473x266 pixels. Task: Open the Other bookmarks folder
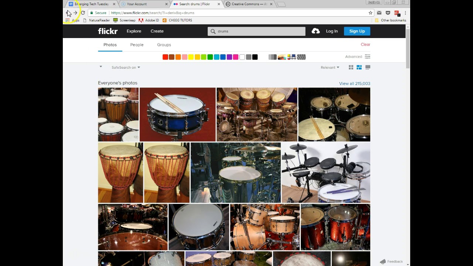pos(391,20)
